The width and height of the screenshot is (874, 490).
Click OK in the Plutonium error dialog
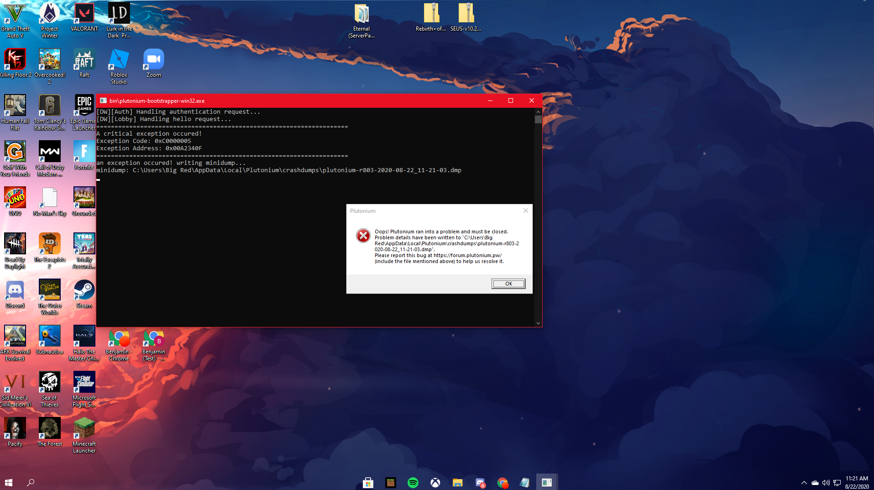(x=508, y=284)
